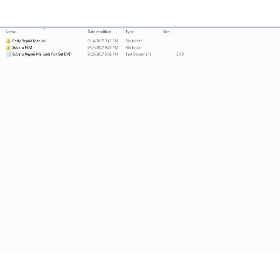The width and height of the screenshot is (280, 280).
Task: Select the 'Subaru FSM' folder name
Action: coord(22,48)
